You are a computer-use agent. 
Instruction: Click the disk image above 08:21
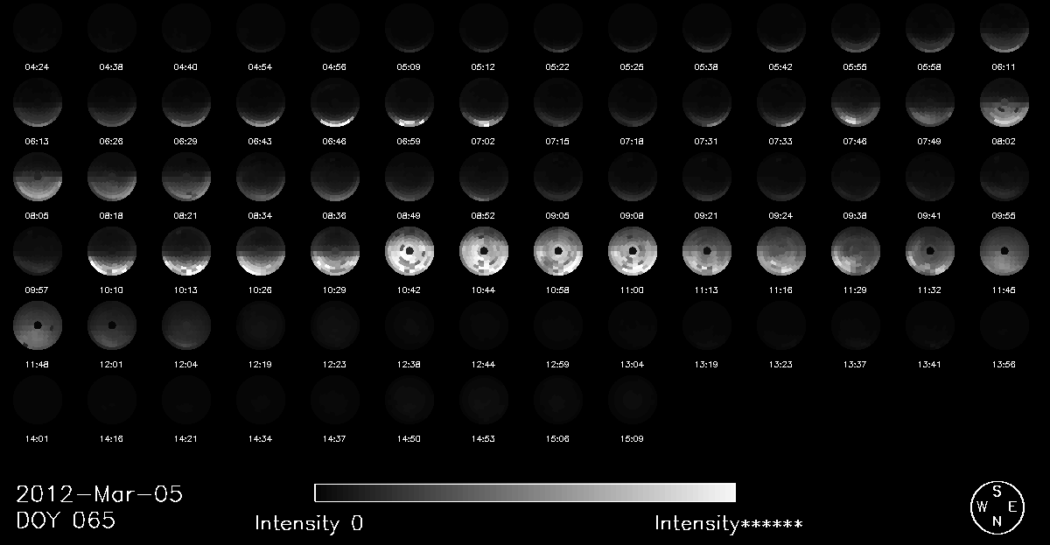[x=186, y=178]
